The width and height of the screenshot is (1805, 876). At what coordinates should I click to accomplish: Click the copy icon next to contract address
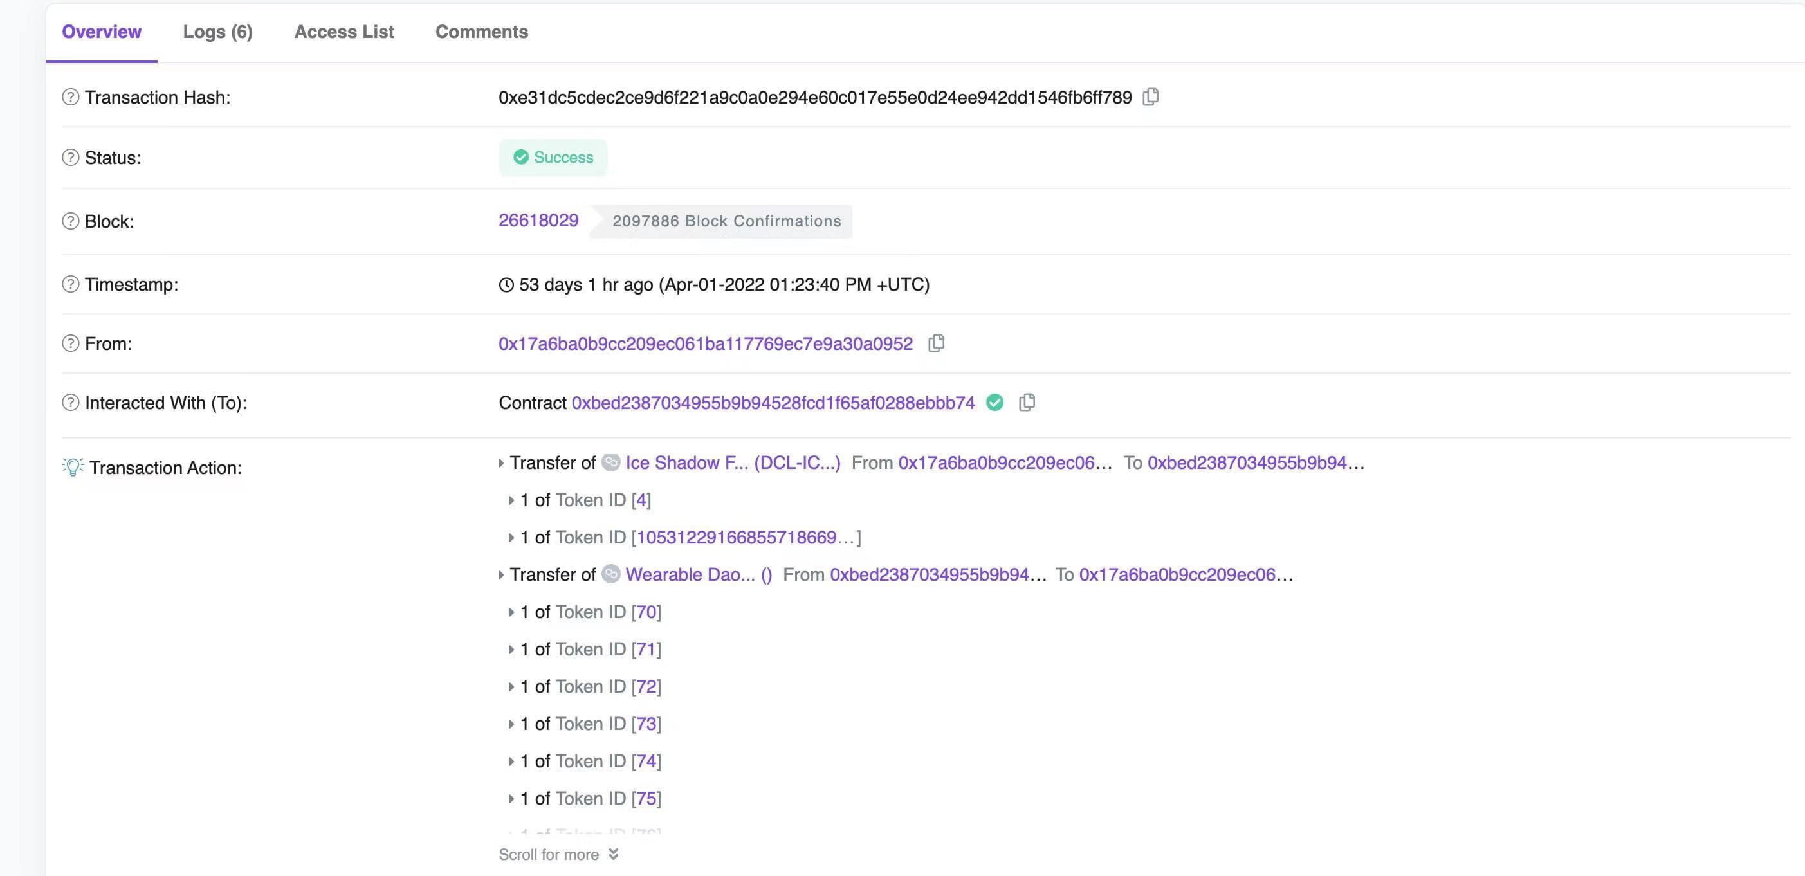point(1028,402)
